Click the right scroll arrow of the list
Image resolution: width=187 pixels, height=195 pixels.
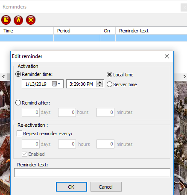pos(184,77)
